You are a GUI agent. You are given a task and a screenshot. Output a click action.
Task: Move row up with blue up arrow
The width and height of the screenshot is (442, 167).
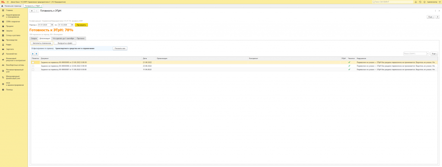32,53
